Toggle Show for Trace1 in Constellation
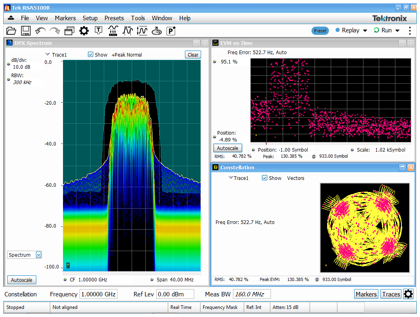 [265, 178]
